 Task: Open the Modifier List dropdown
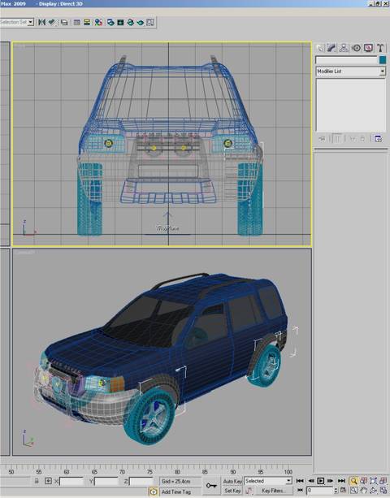pyautogui.click(x=351, y=71)
